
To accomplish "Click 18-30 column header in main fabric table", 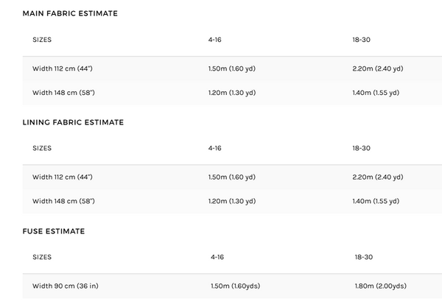I will 362,40.
